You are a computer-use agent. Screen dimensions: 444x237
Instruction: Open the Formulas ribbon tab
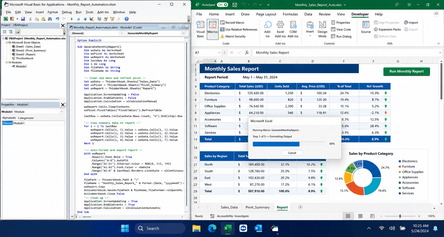click(x=290, y=14)
